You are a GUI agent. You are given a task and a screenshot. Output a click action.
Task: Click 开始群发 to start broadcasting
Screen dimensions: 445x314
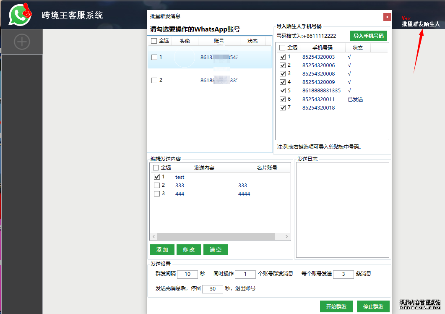pos(336,306)
